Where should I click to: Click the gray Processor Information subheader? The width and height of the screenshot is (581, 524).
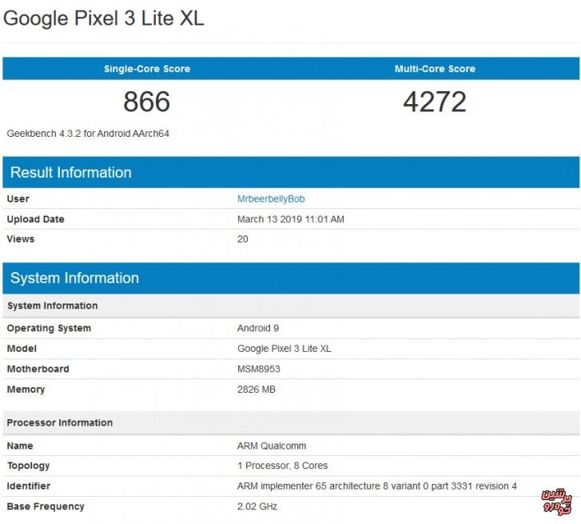coord(60,422)
